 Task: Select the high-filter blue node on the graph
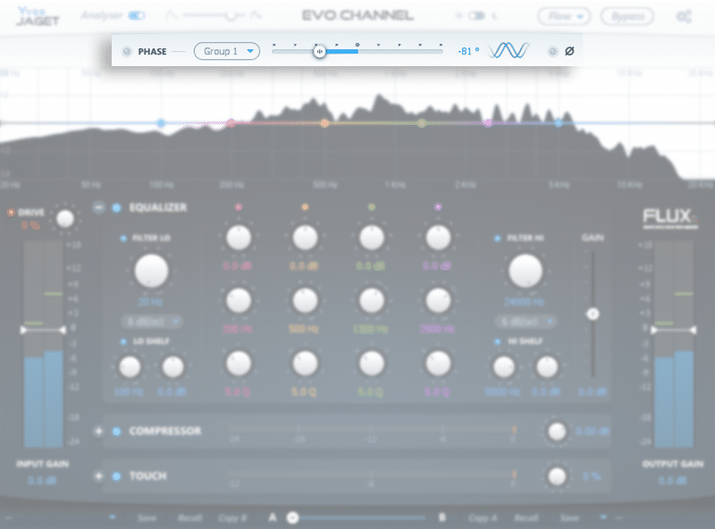coord(559,122)
